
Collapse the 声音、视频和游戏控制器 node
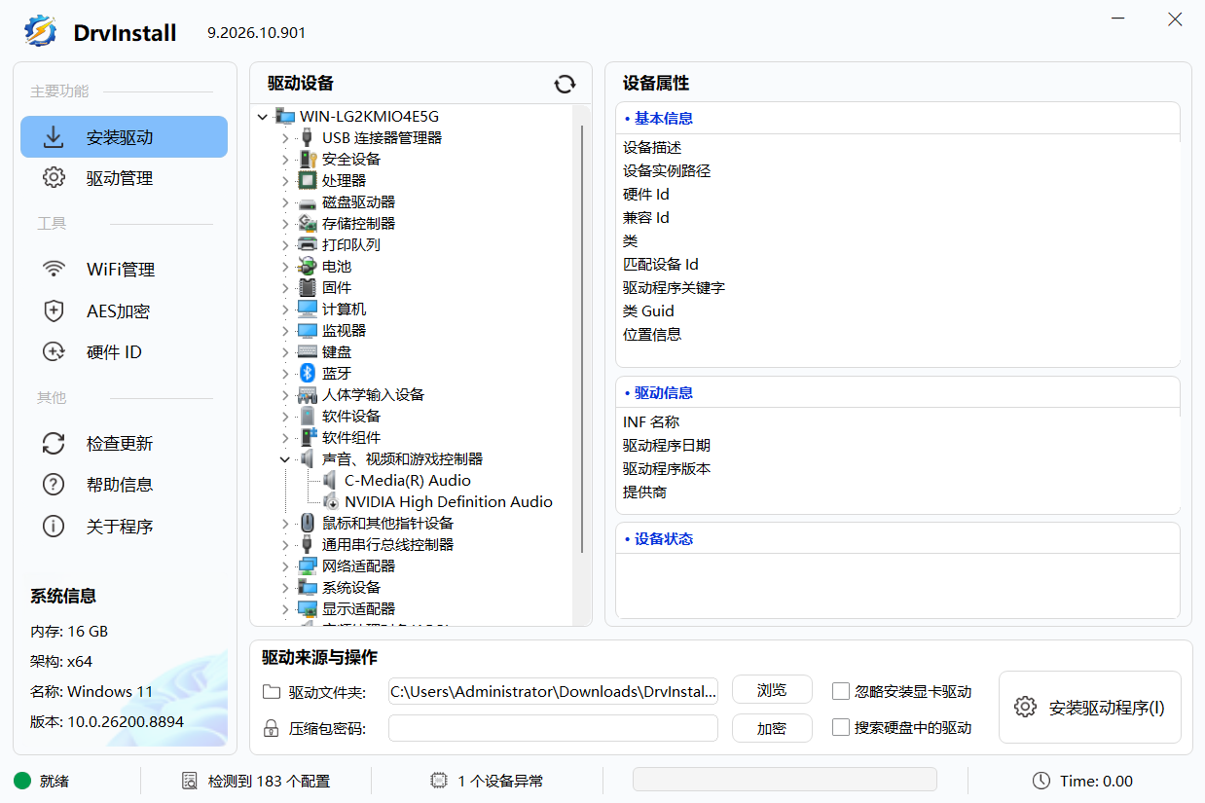coord(285,458)
